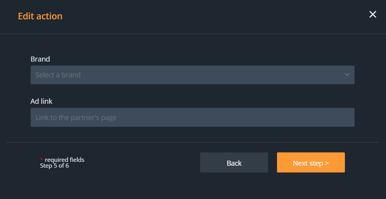Click the "required fields" note
The height and width of the screenshot is (199, 386).
click(64, 160)
